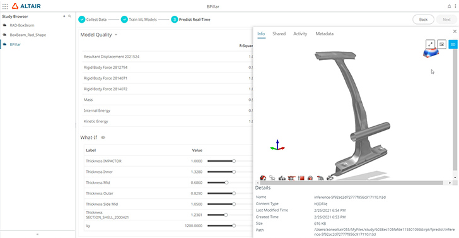
Task: Open the Activity tab
Action: (x=300, y=33)
